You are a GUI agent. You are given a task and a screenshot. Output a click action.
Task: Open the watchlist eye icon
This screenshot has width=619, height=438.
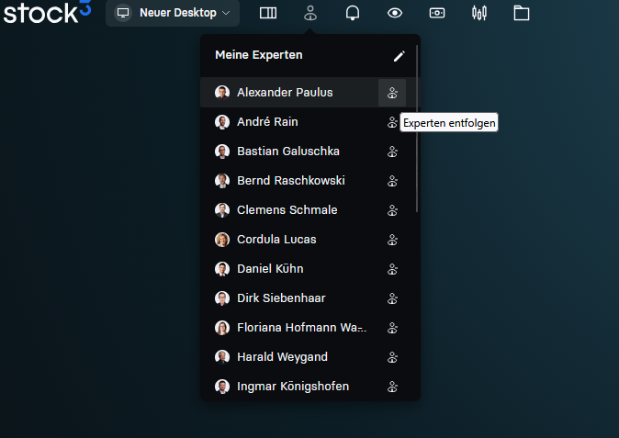pos(395,13)
